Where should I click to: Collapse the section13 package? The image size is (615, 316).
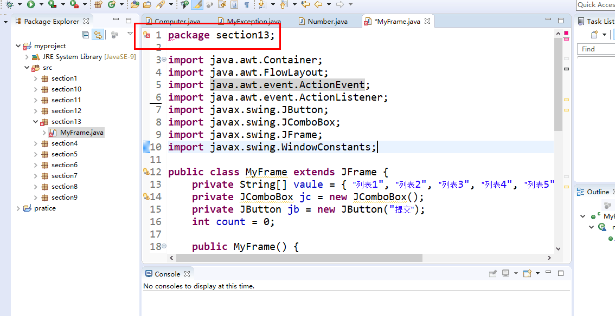(35, 122)
